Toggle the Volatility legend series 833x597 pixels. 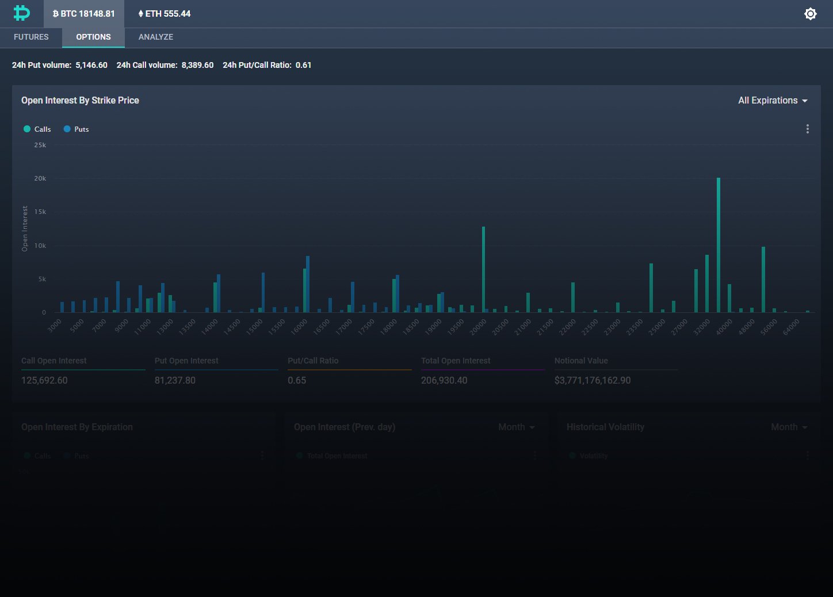(589, 456)
